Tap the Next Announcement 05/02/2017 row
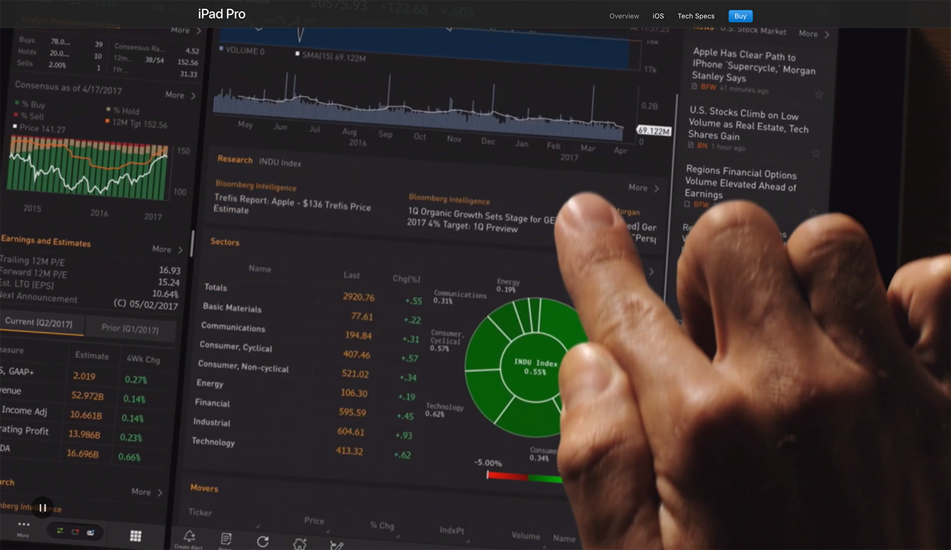The image size is (951, 550). click(x=89, y=301)
